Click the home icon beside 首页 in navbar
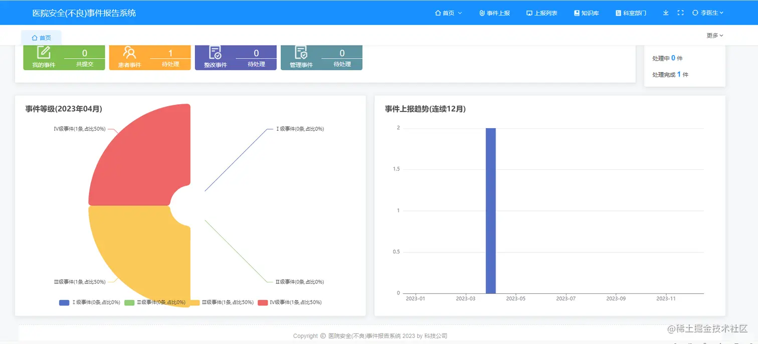Image resolution: width=758 pixels, height=344 pixels. point(439,13)
